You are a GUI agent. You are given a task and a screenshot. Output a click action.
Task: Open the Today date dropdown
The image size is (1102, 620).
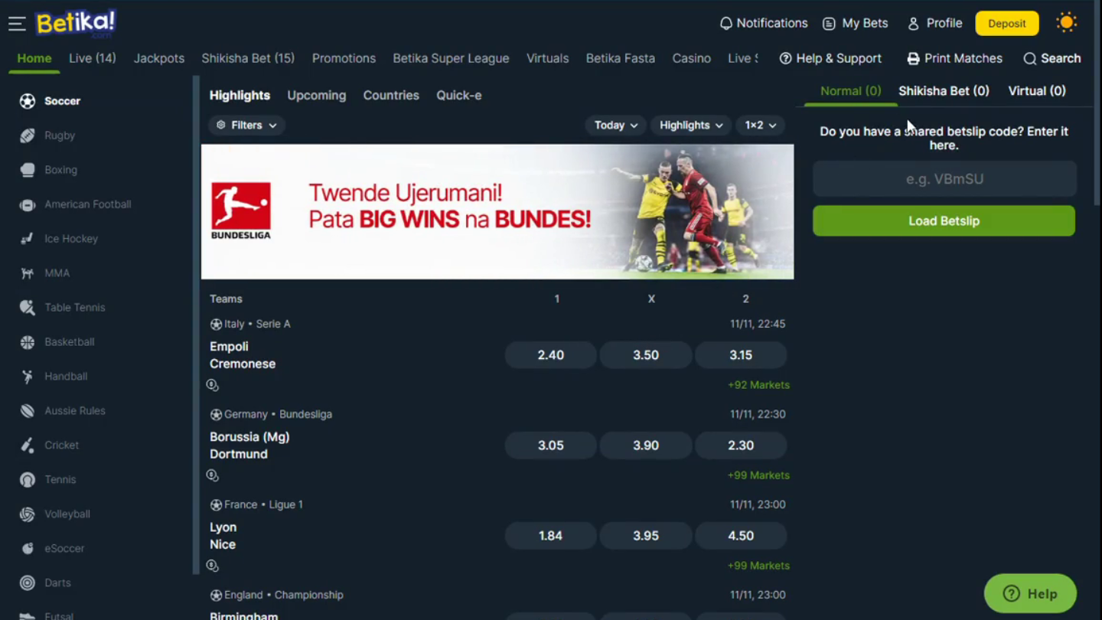(616, 126)
